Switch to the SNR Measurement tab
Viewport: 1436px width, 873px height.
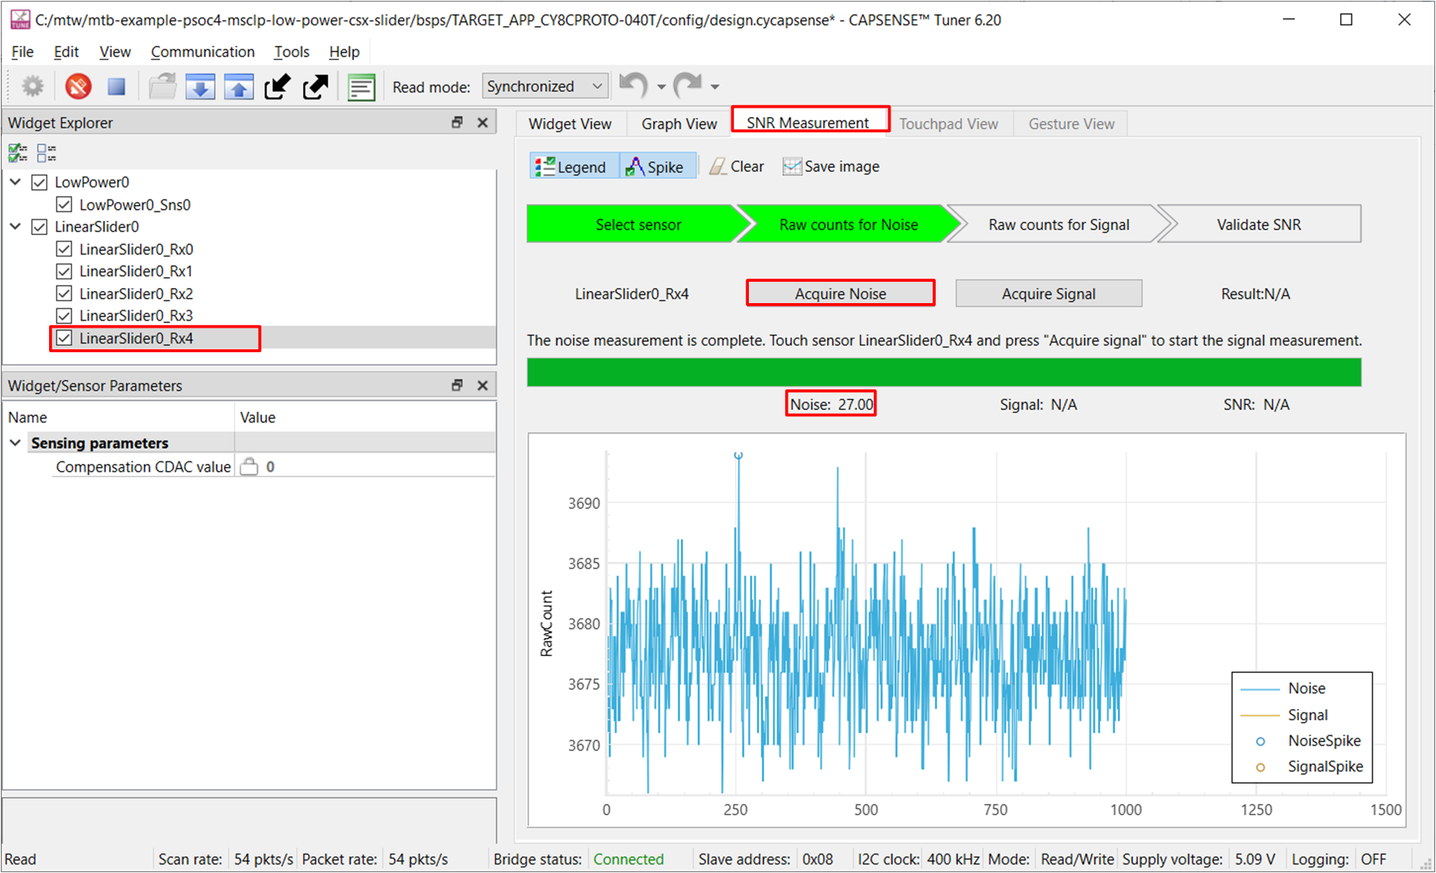[808, 123]
